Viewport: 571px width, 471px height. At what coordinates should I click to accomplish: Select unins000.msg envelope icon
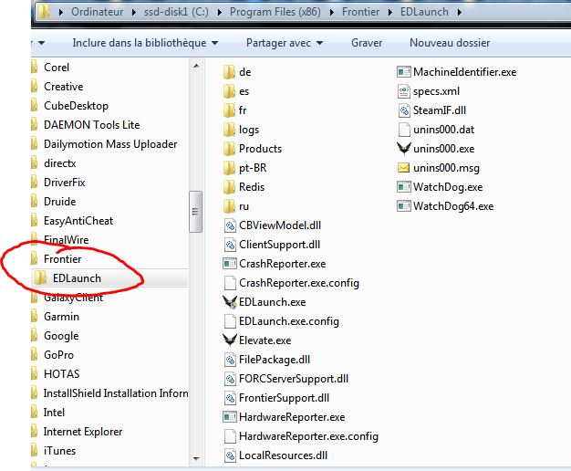pos(403,168)
